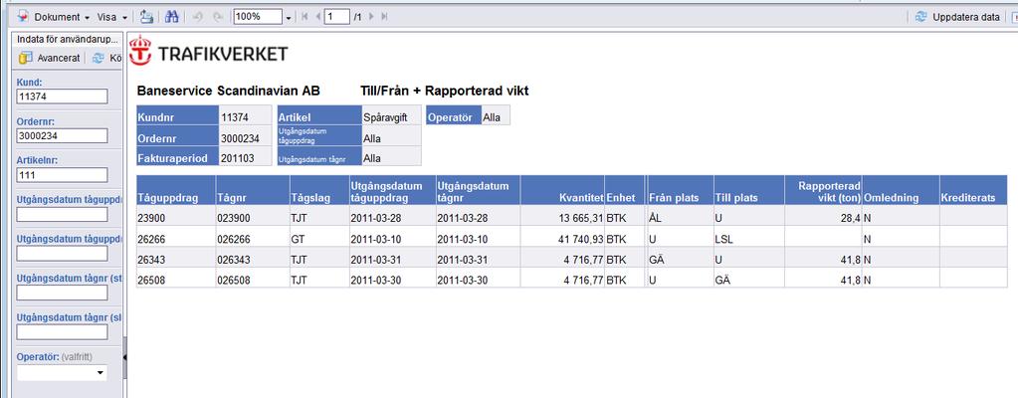Image resolution: width=1018 pixels, height=398 pixels.
Task: Click the LSL cell in Till plats
Action: coord(749,239)
